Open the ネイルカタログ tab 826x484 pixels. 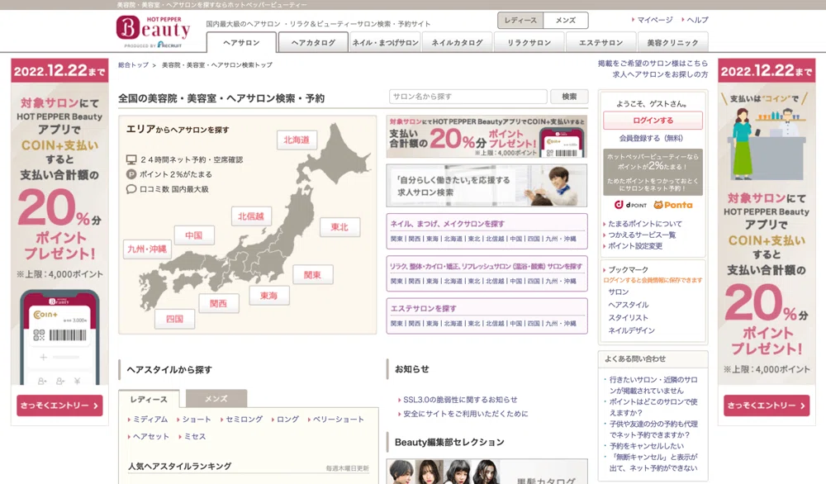458,43
